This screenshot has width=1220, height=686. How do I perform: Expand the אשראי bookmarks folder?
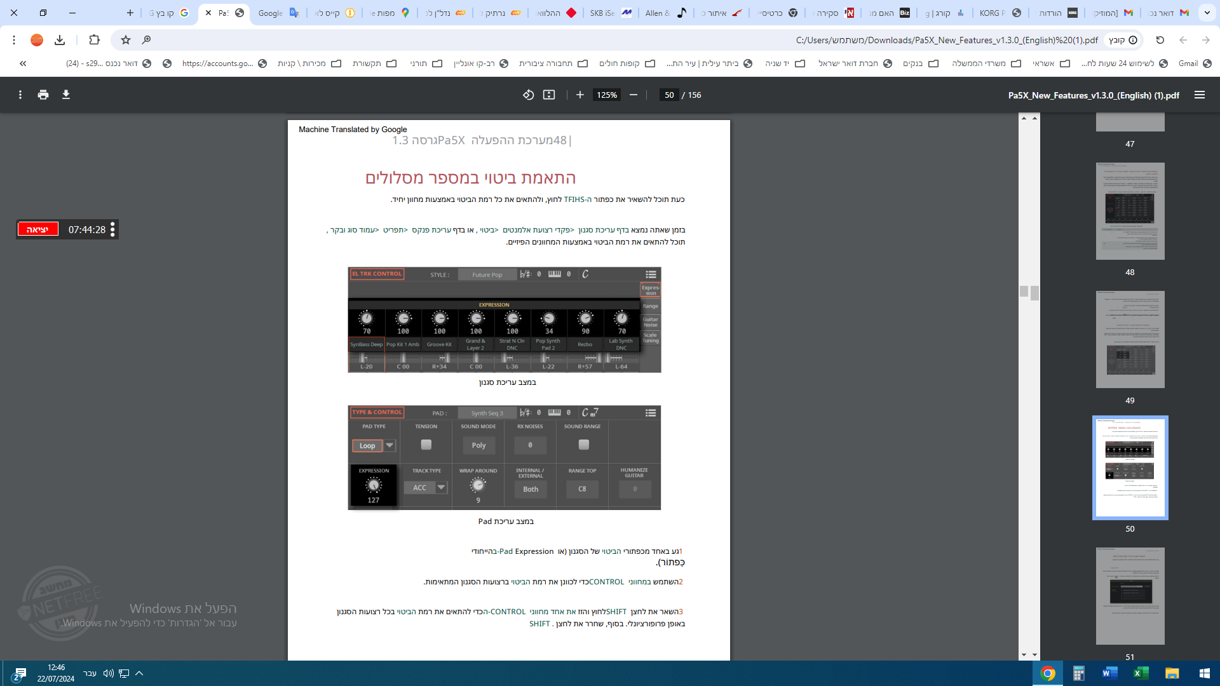[x=1051, y=64]
